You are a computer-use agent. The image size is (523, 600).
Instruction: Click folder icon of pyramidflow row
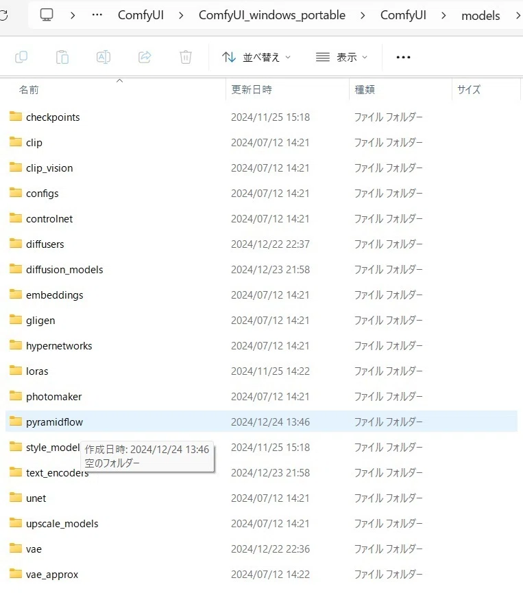click(x=16, y=421)
